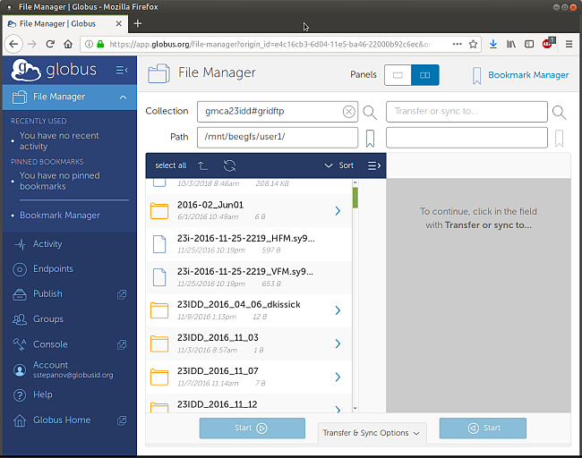
Task: Click the folder icon of 2016-02_Jun01
Action: click(159, 211)
